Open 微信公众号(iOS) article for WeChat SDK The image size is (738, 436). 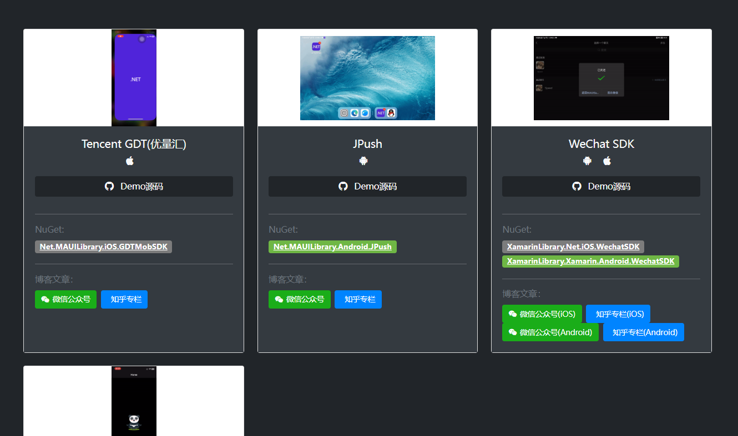(542, 314)
